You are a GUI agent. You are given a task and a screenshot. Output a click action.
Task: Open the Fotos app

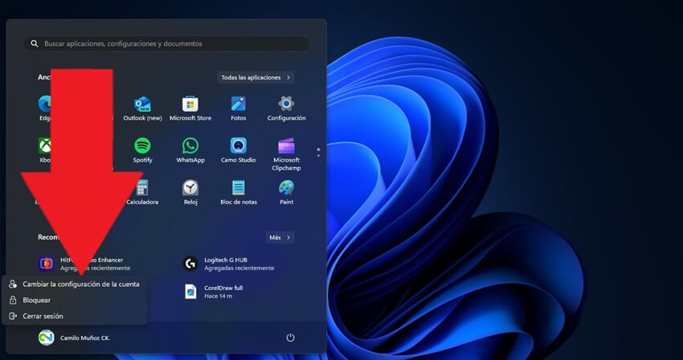[x=239, y=108]
